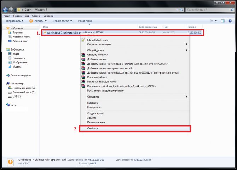237x170 pixels.
Task: Open the Правка menu
Action: tap(17, 16)
